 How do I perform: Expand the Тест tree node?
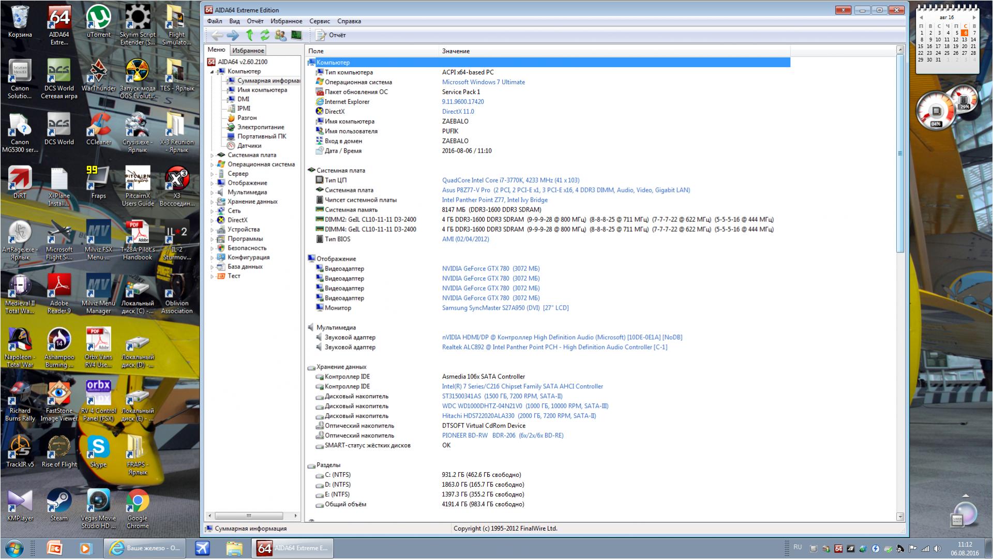(212, 277)
